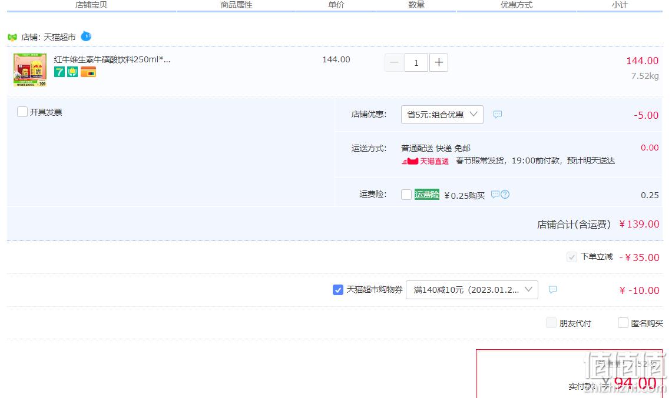This screenshot has width=672, height=398.
Task: Click the red 天猫直送 logo
Action: tap(425, 161)
